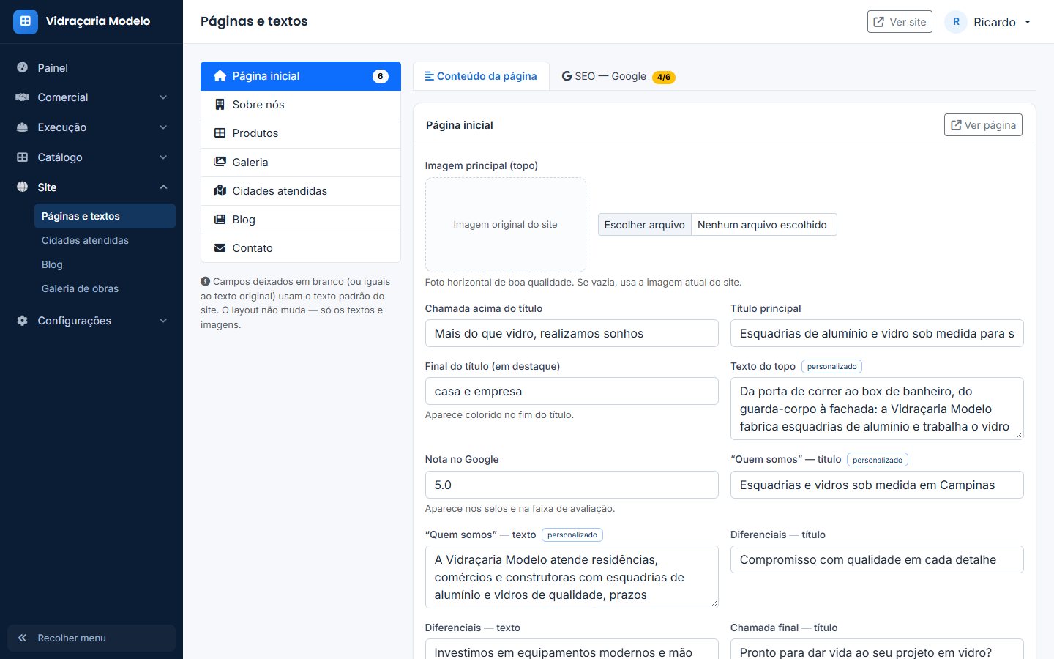Screen dimensions: 1054x659
Task: Click the Texto do topo textarea
Action: click(877, 409)
